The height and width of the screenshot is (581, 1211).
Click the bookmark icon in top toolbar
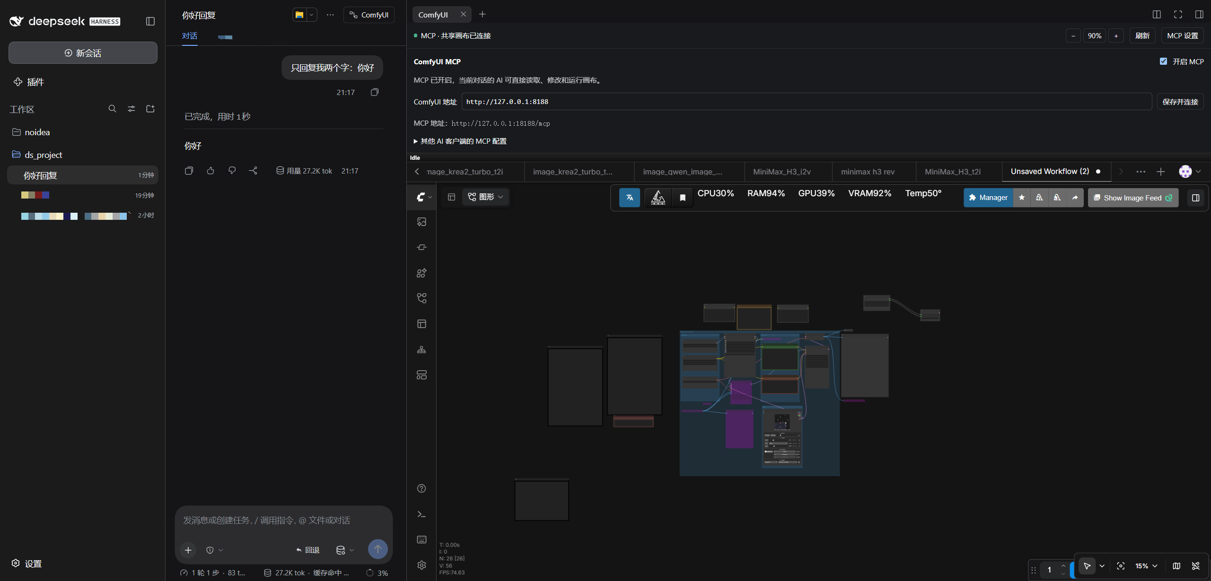coord(683,198)
